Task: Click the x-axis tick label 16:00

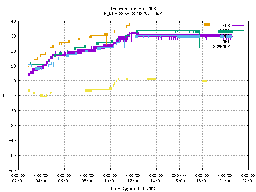Action: point(179,181)
